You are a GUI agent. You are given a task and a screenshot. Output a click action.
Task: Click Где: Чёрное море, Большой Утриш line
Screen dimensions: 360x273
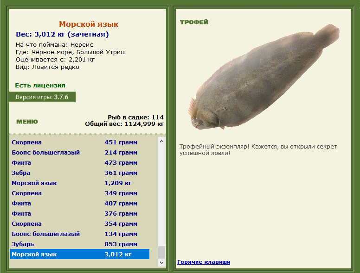[71, 52]
